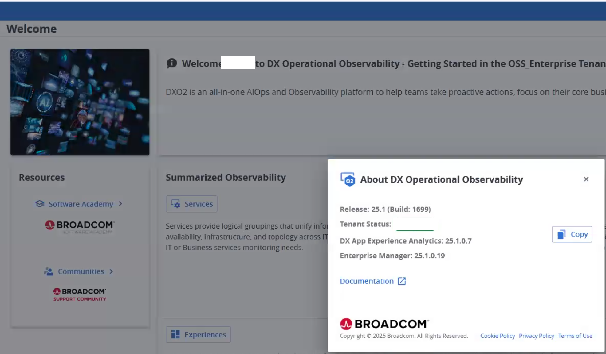Click the external link icon next to Documentation
The width and height of the screenshot is (606, 354).
(402, 281)
